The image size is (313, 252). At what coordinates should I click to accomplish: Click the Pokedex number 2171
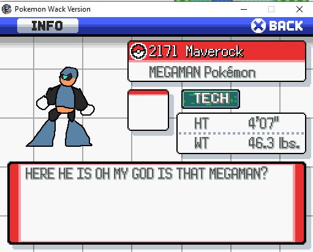click(x=163, y=51)
